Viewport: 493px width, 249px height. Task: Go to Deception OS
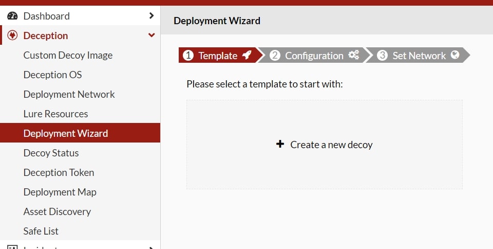[52, 75]
